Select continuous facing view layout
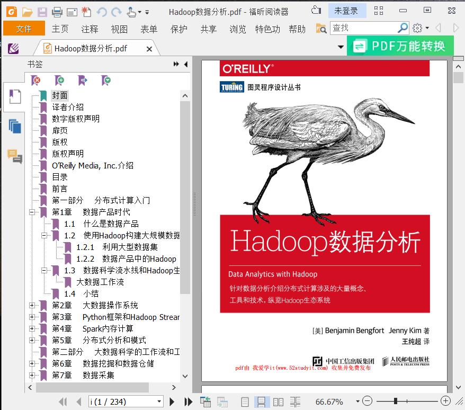The height and width of the screenshot is (410, 465). 295,402
